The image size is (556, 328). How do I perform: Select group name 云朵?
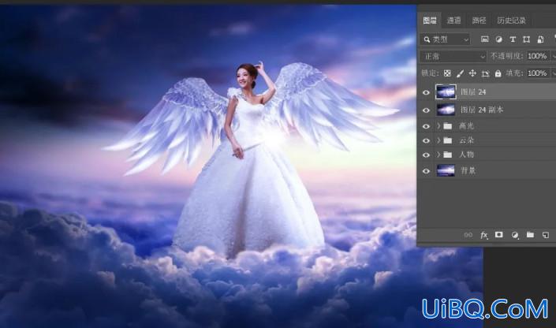pos(466,140)
